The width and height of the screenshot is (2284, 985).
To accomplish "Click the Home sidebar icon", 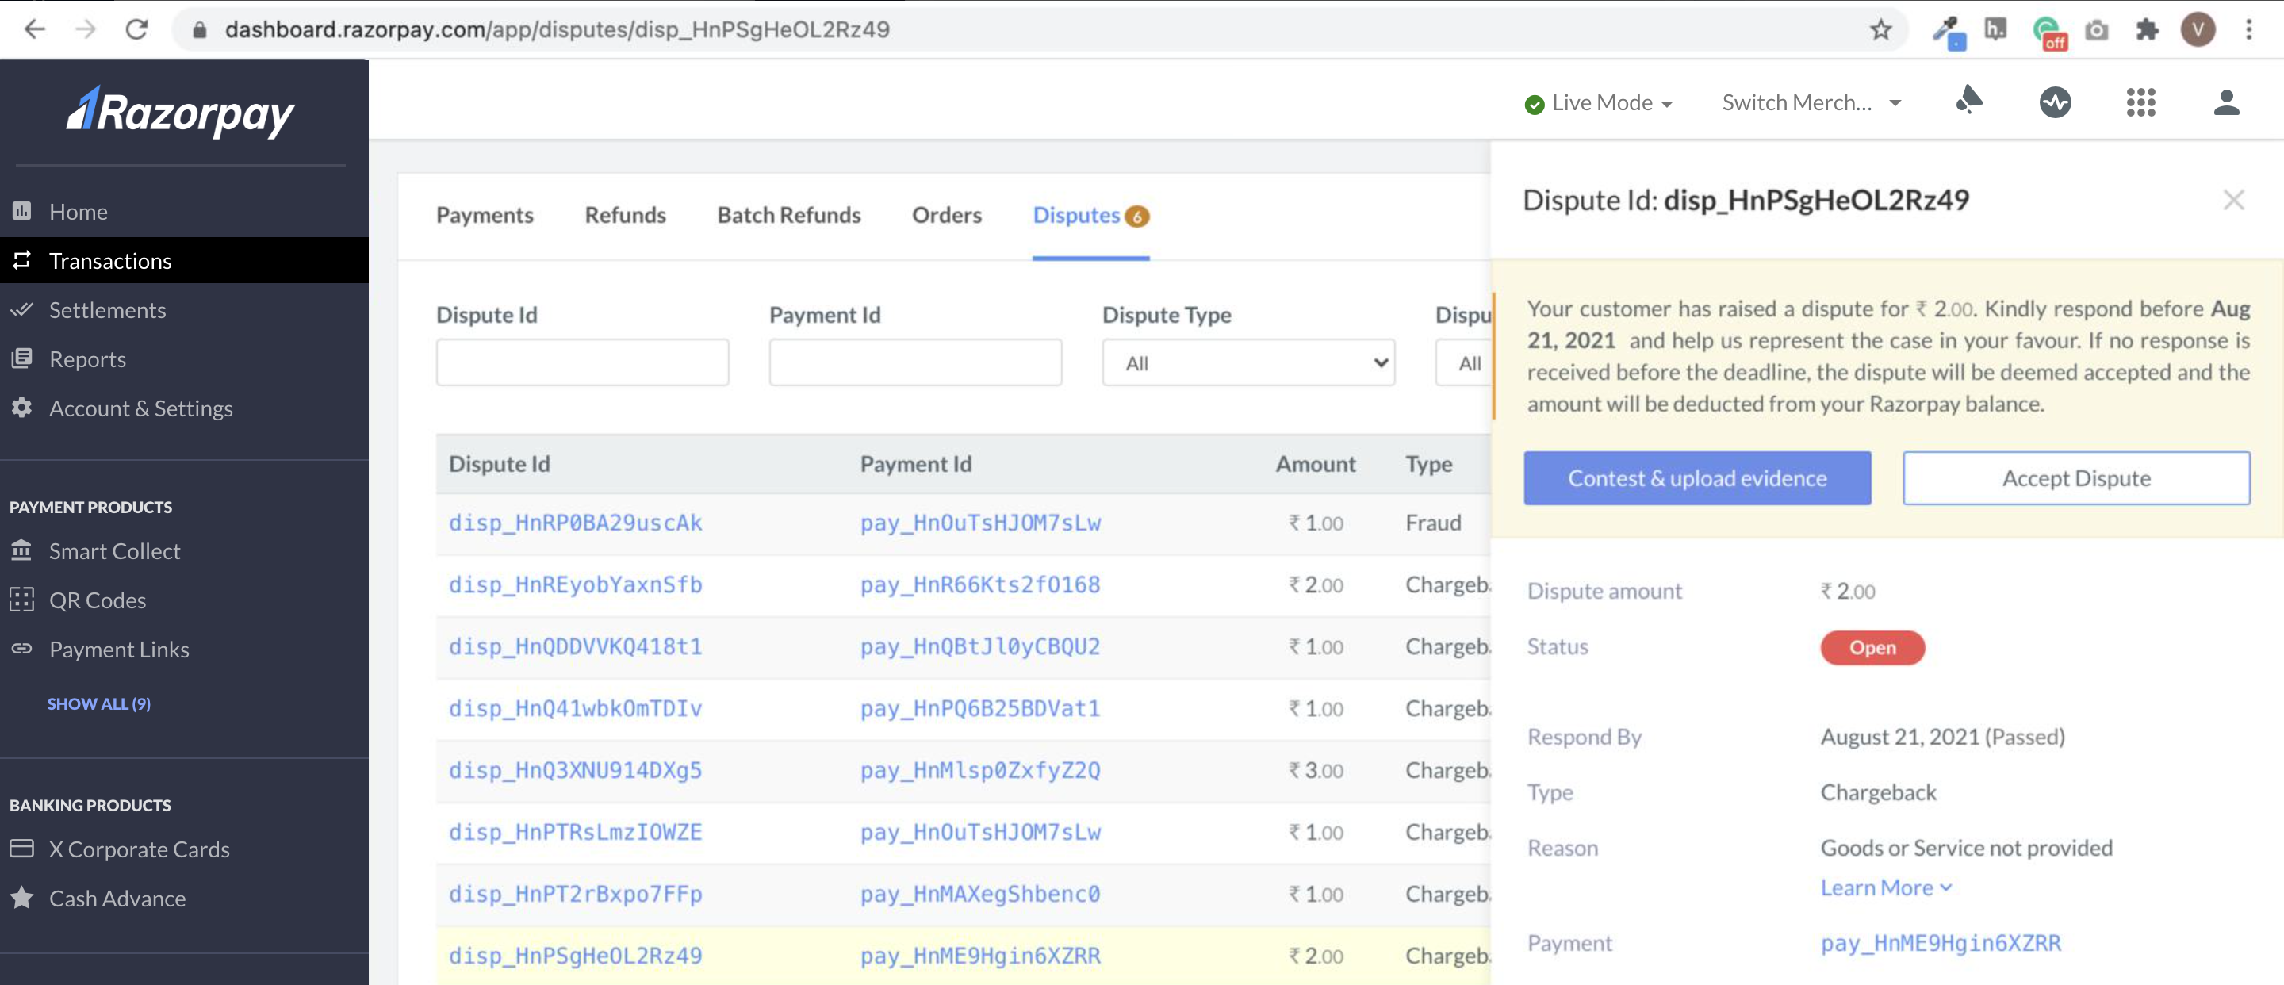I will (x=22, y=211).
